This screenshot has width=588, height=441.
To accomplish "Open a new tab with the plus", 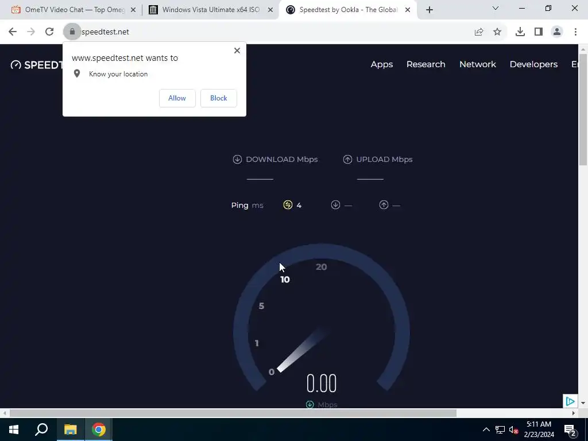I will (430, 10).
